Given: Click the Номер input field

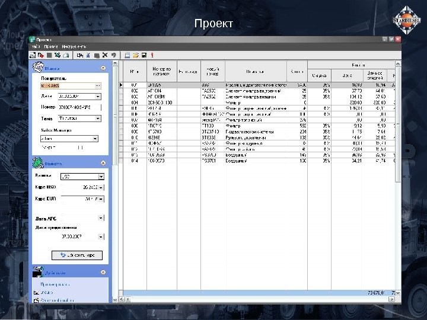Looking at the screenshot, I should pos(79,107).
